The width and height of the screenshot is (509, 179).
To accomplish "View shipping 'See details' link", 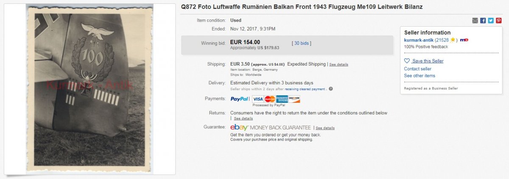I will pyautogui.click(x=338, y=64).
